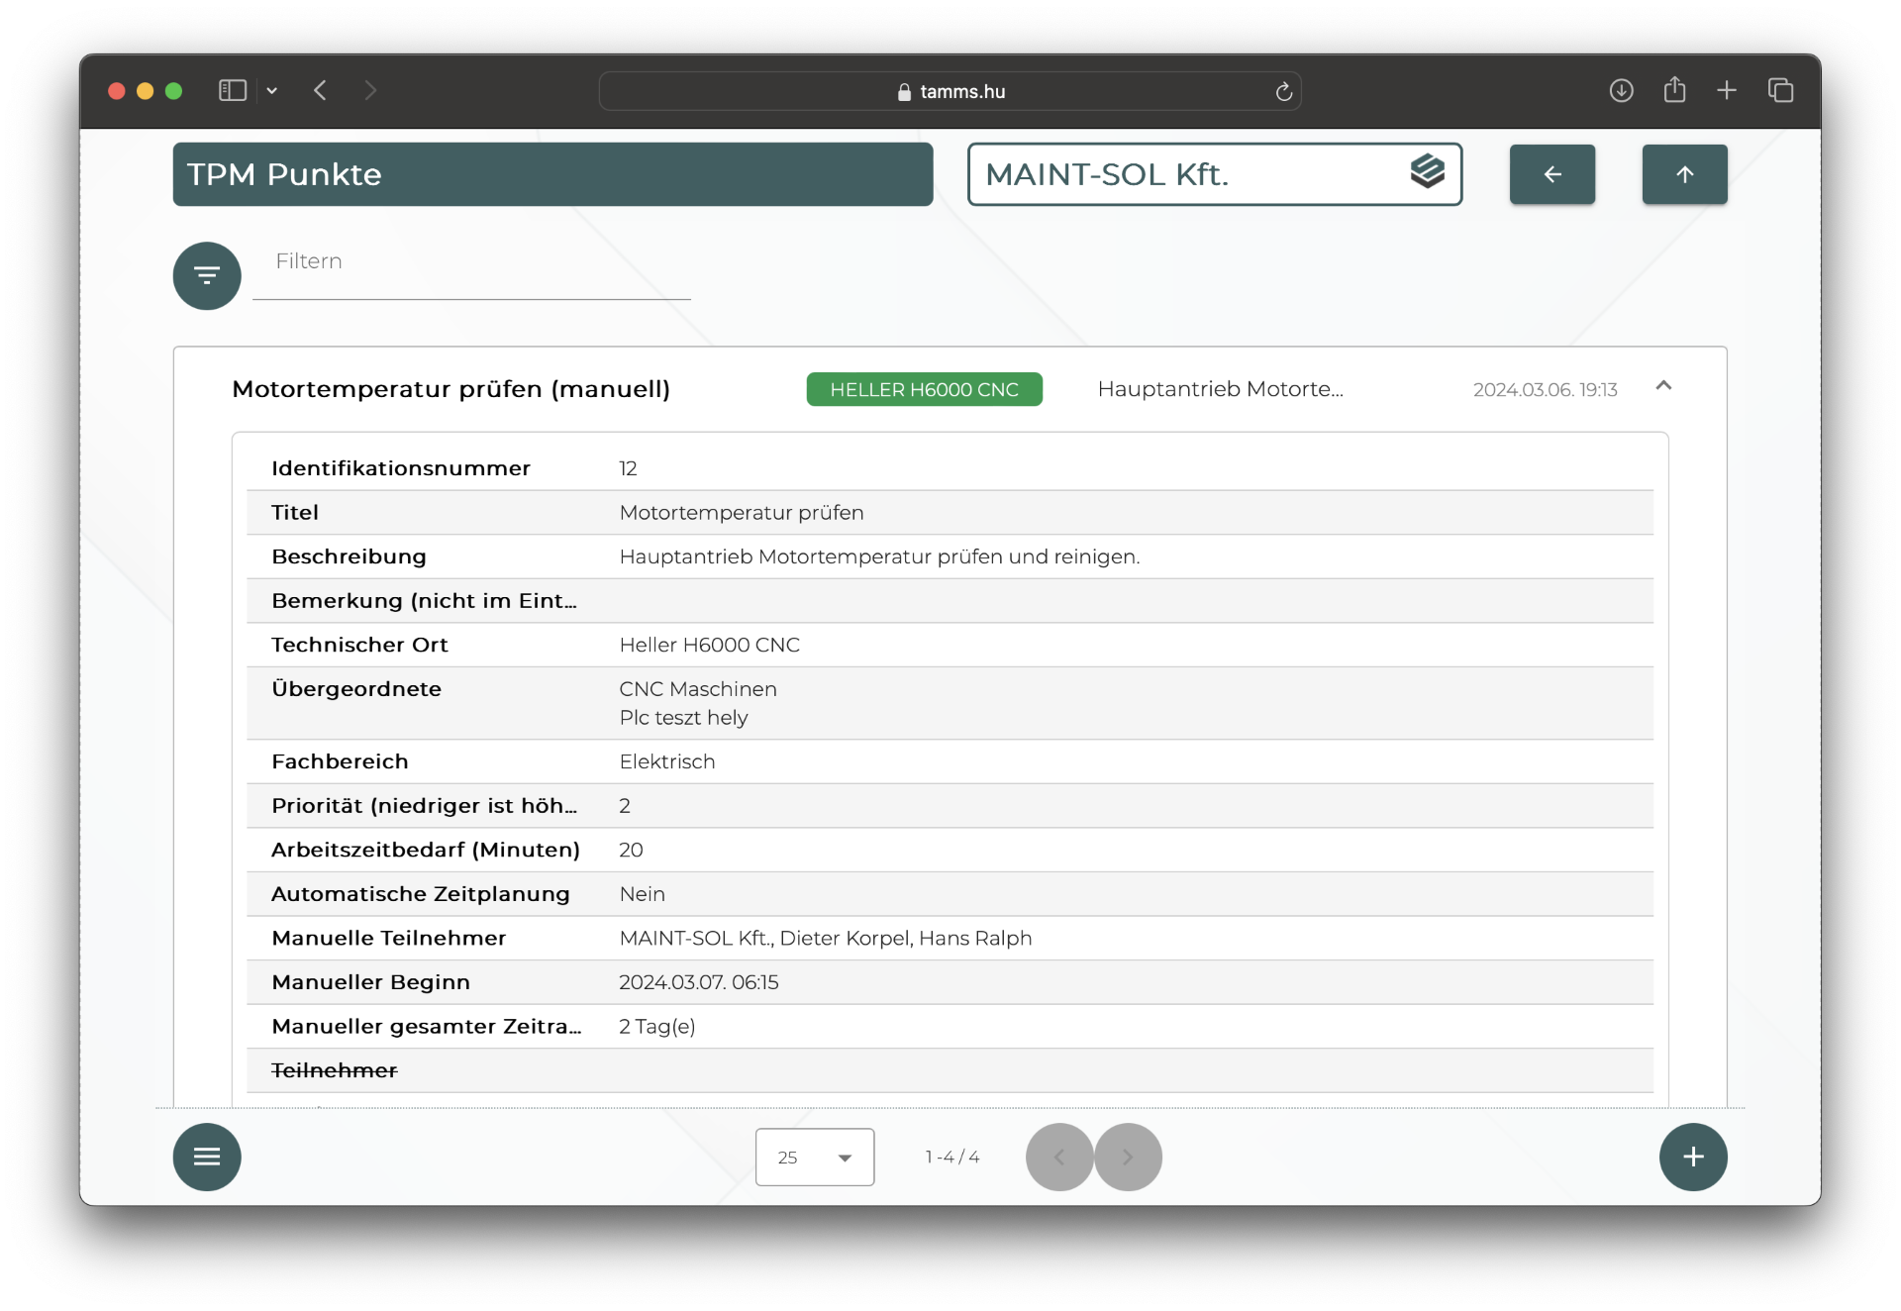Viewport: 1901px width, 1311px height.
Task: Open Safari sidebar dropdown chevron
Action: point(271,91)
